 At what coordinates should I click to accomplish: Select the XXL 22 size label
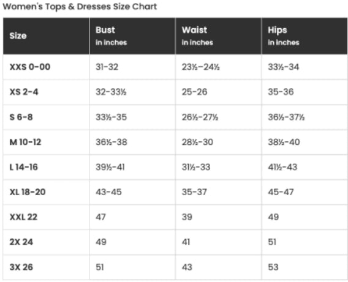point(23,217)
